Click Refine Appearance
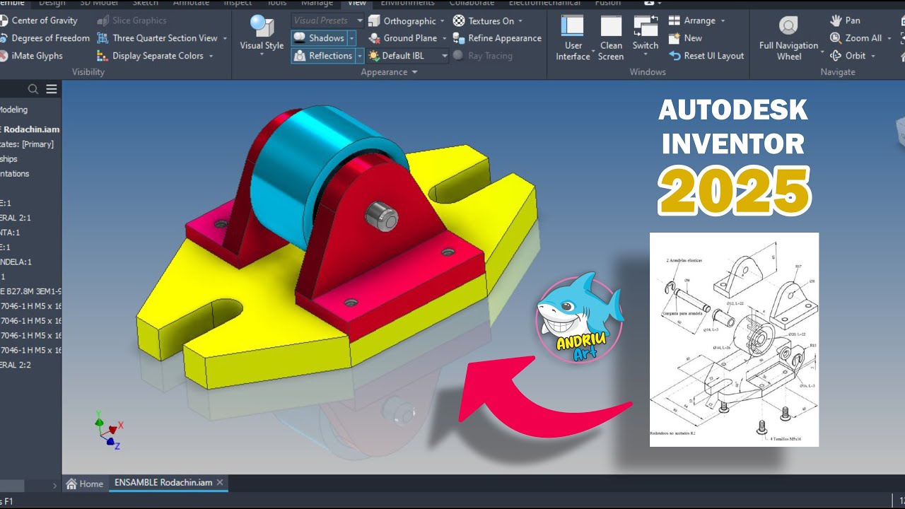Screen dimensions: 905x509 pos(497,38)
